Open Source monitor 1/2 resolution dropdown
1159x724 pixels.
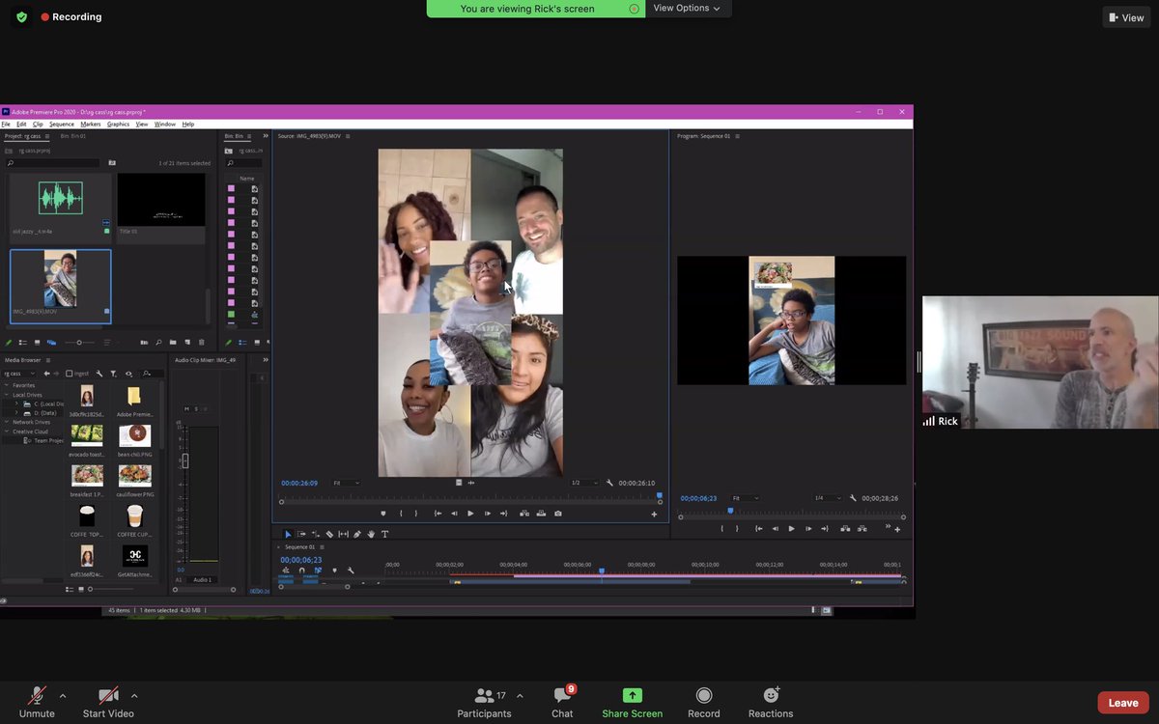584,483
